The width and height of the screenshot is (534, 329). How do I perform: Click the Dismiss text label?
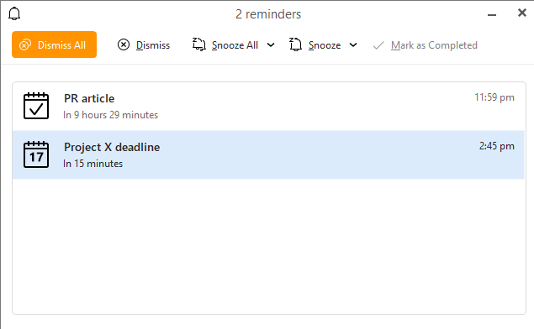pyautogui.click(x=153, y=45)
